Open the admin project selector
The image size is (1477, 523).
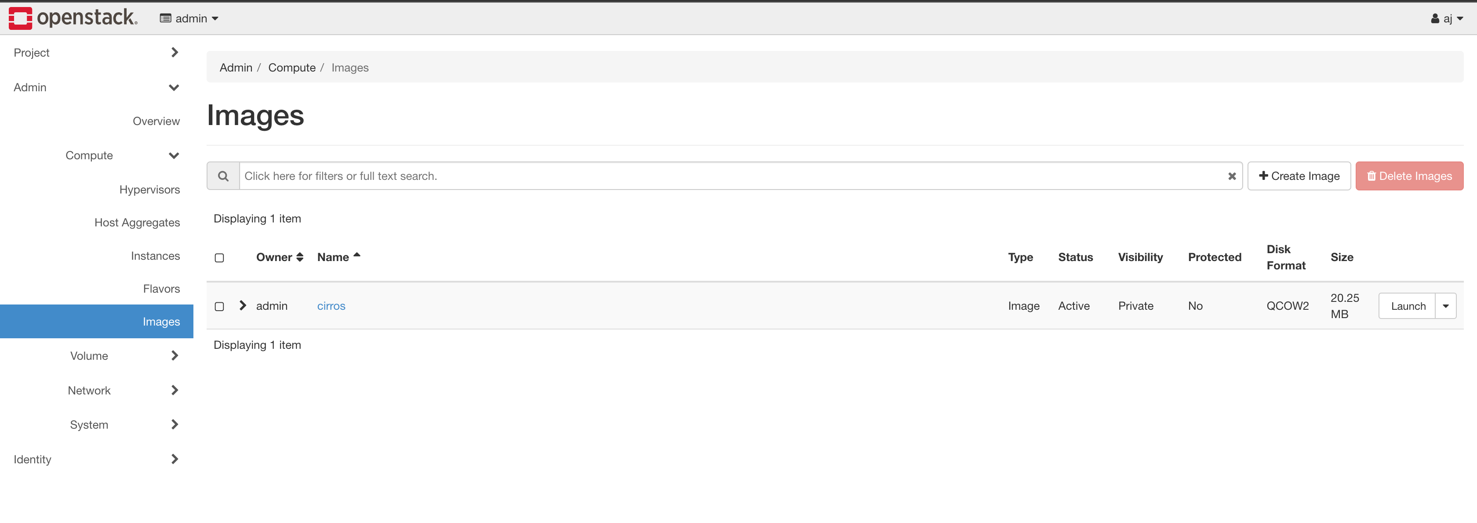coord(189,18)
